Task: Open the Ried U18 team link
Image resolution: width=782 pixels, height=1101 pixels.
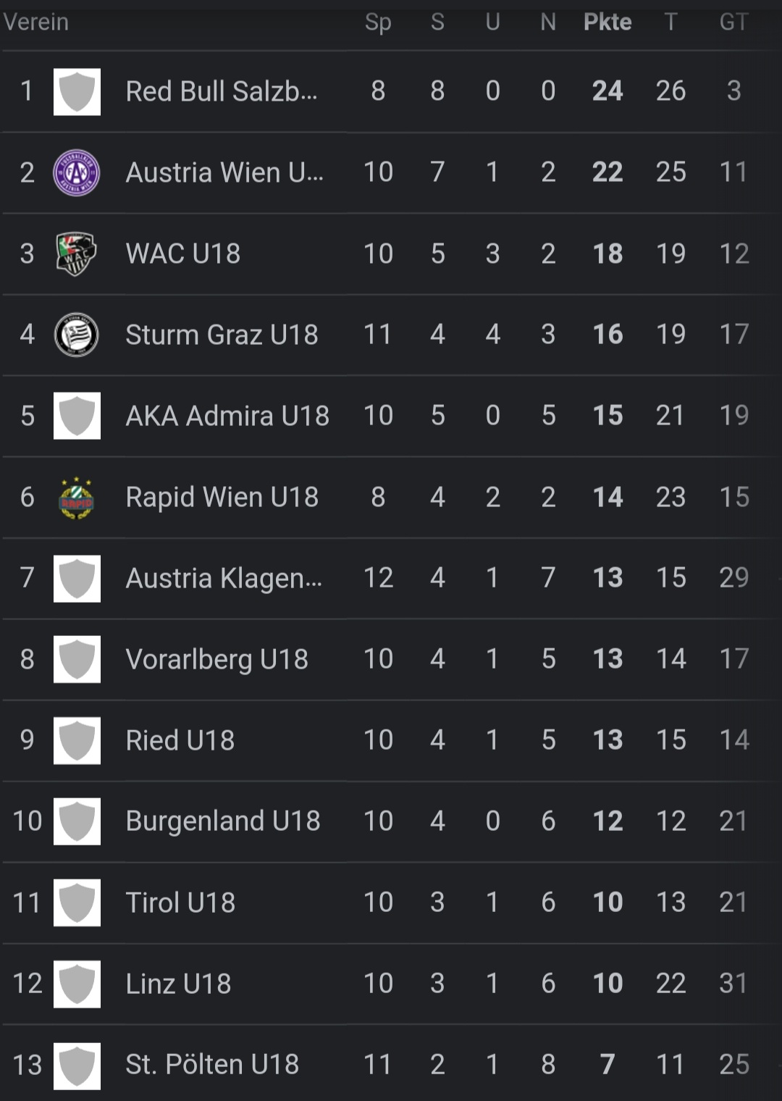Action: point(180,740)
